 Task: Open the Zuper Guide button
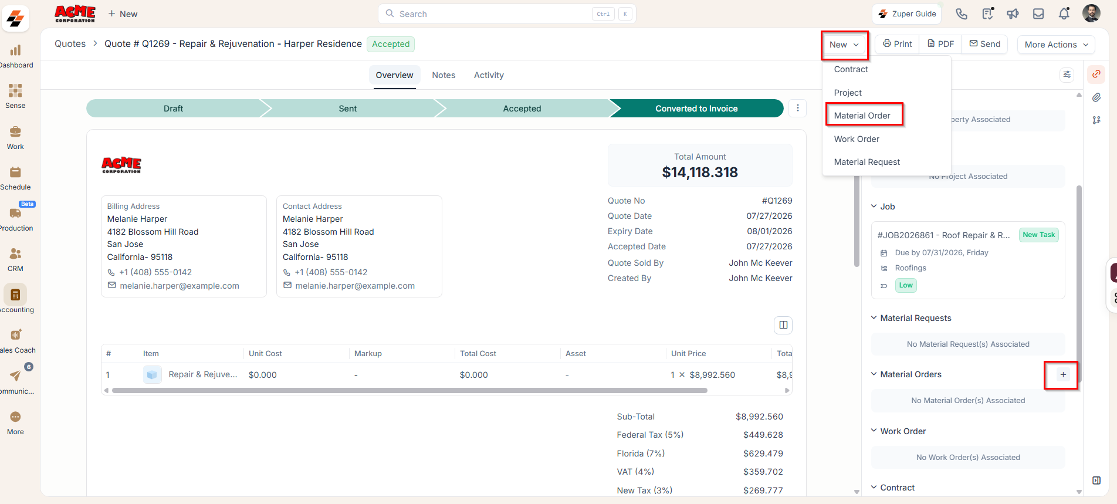907,13
